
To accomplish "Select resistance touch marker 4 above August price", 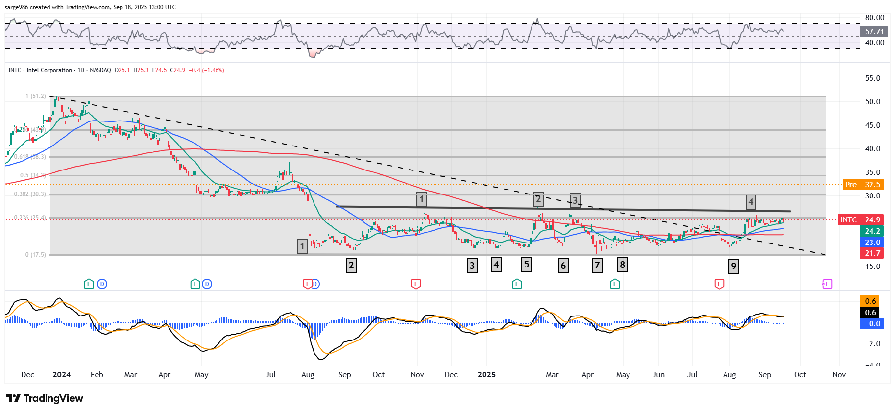I will click(750, 201).
